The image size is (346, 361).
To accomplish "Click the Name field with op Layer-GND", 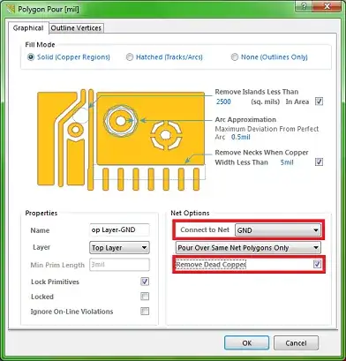I will tap(119, 230).
